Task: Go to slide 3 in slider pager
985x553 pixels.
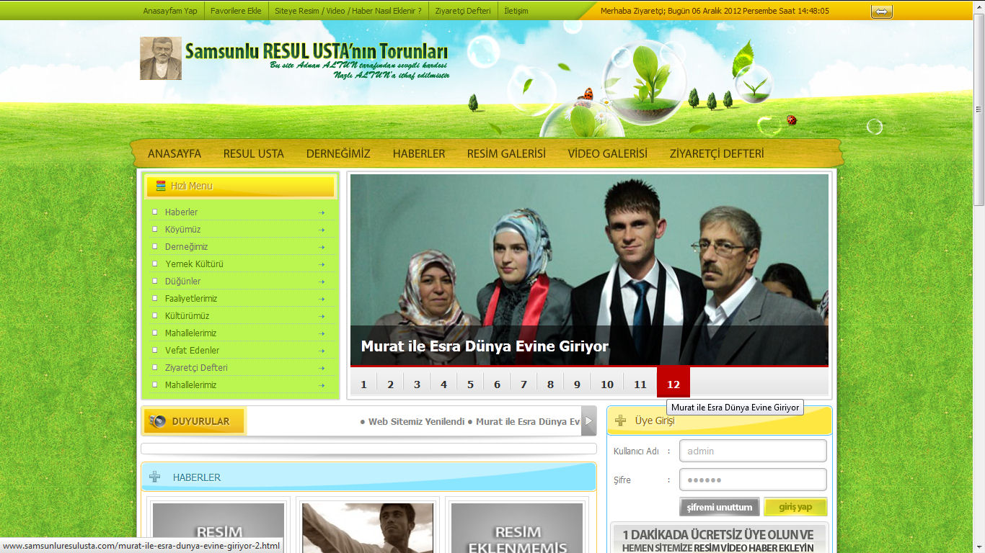Action: click(x=417, y=383)
